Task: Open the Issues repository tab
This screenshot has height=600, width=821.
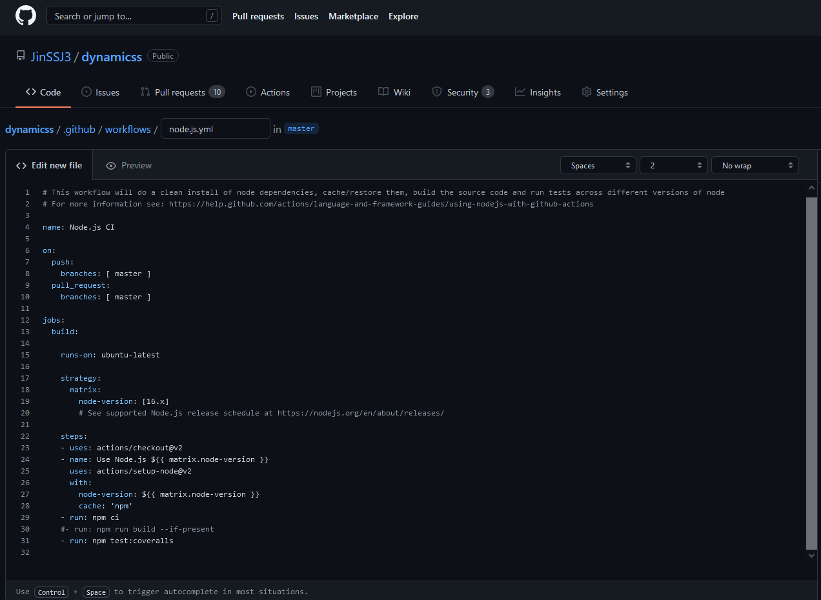Action: (100, 92)
